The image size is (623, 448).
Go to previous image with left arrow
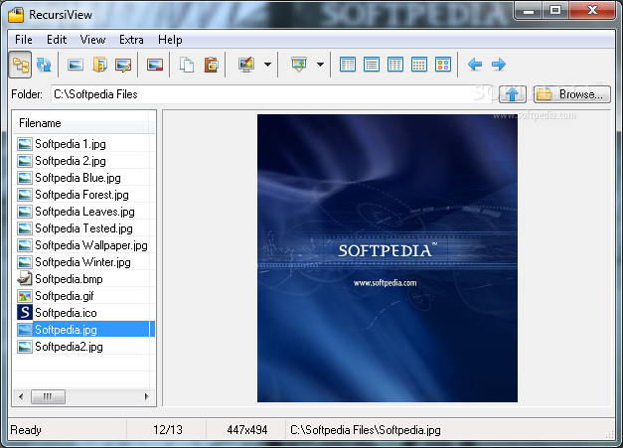tap(475, 65)
